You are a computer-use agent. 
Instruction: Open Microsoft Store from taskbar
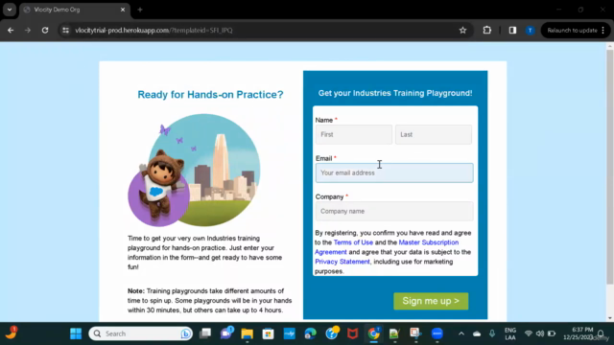click(269, 333)
